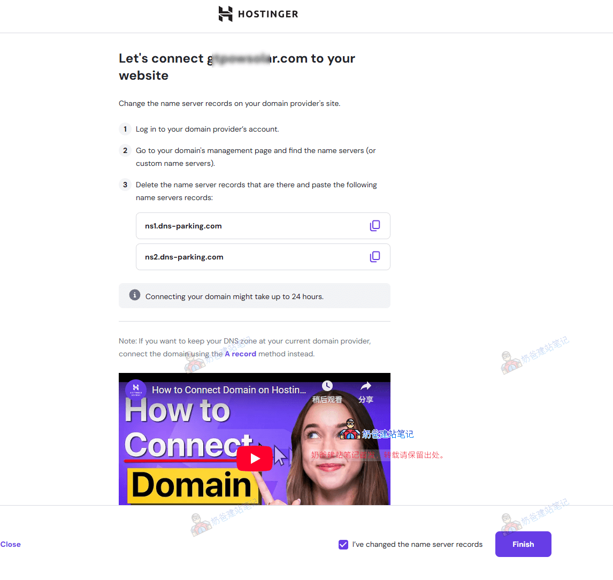This screenshot has width=613, height=580.
Task: Click the Finish button
Action: tap(523, 544)
